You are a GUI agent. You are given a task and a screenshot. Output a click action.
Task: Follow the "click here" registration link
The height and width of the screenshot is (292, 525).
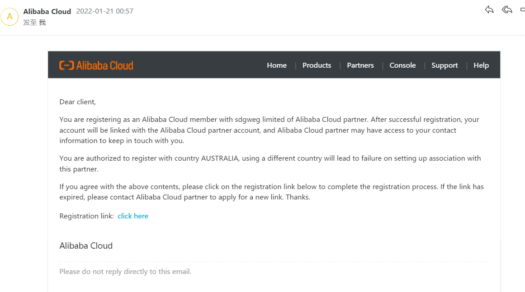[x=133, y=216]
